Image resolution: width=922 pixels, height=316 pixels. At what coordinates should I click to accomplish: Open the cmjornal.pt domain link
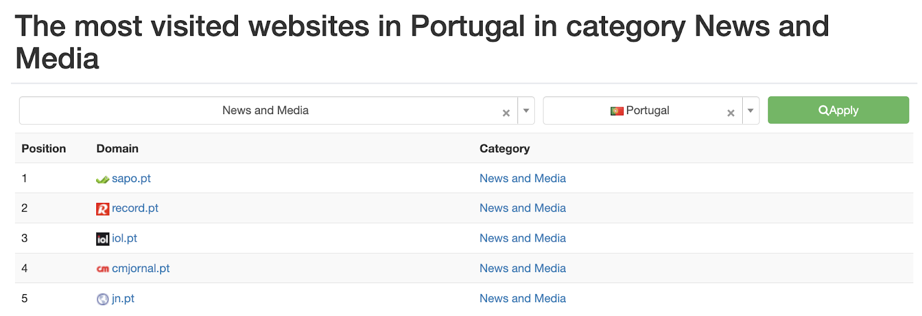point(141,268)
